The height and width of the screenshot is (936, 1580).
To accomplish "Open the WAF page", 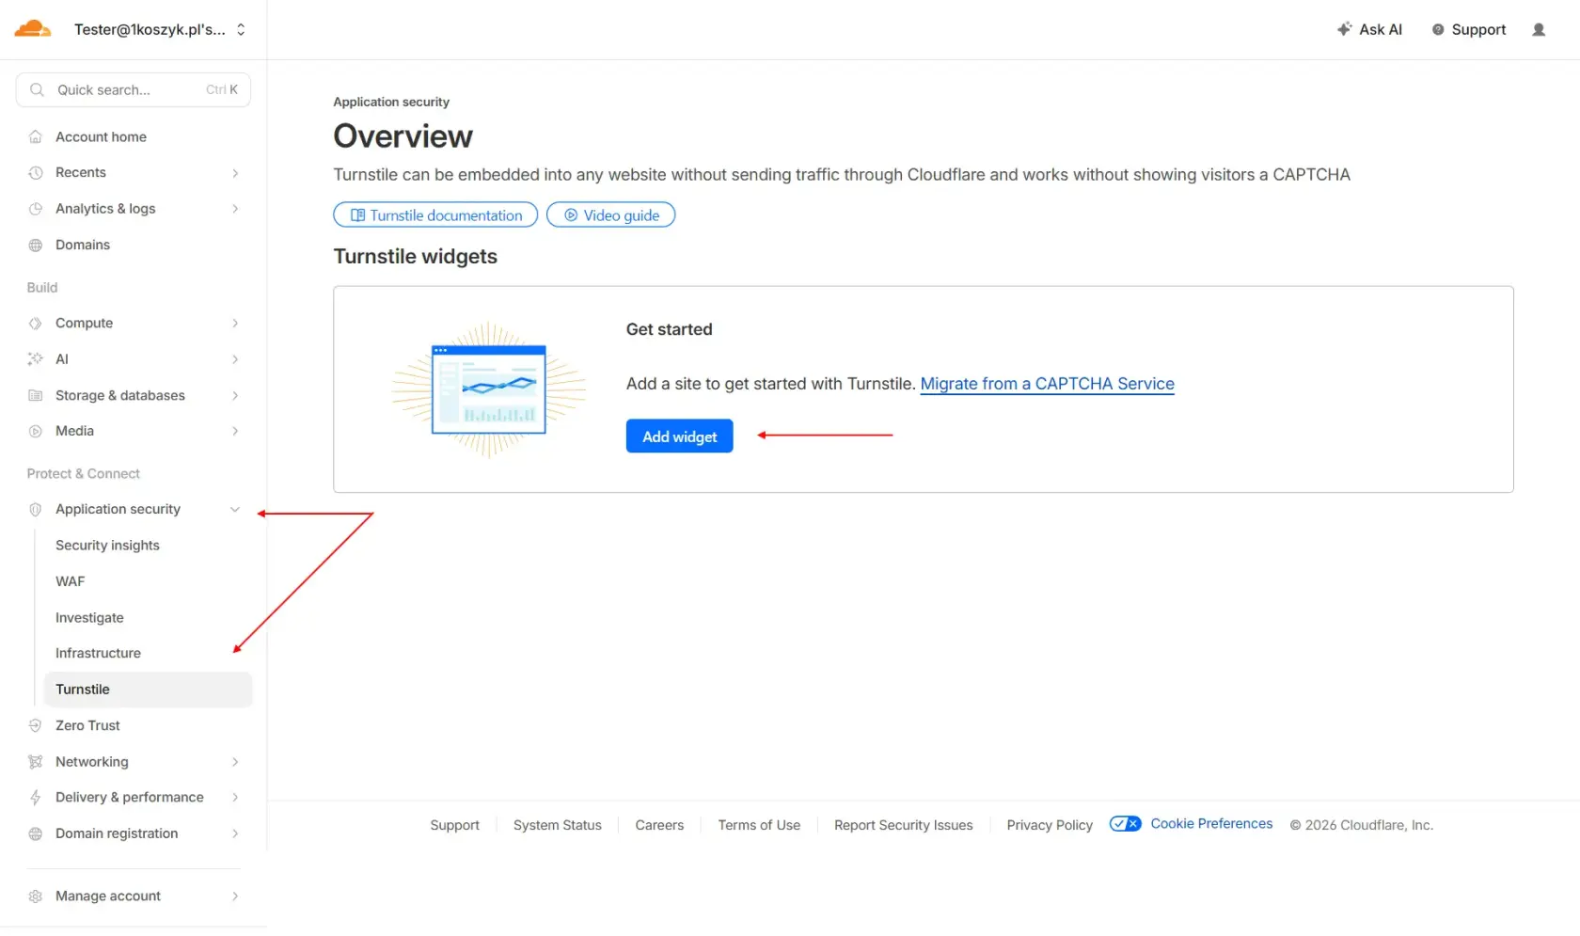I will click(70, 581).
